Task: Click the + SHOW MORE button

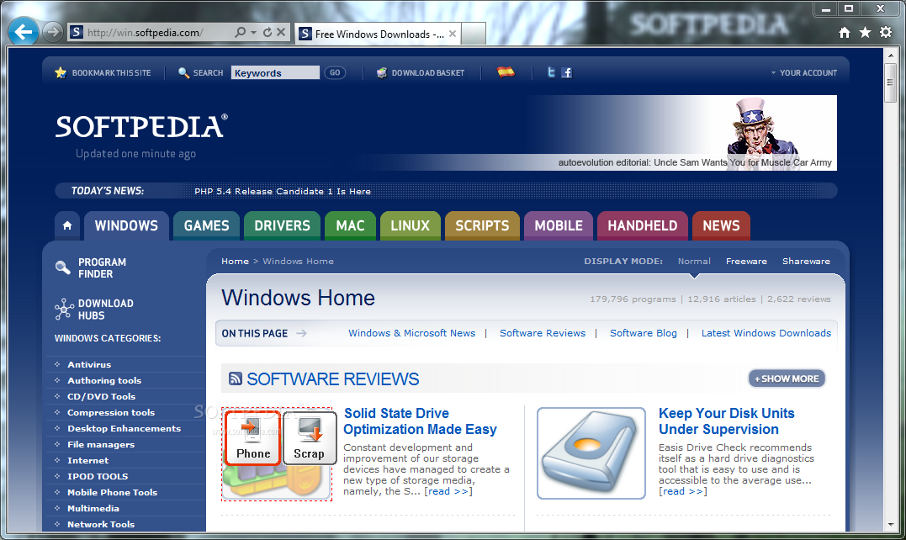Action: point(787,379)
